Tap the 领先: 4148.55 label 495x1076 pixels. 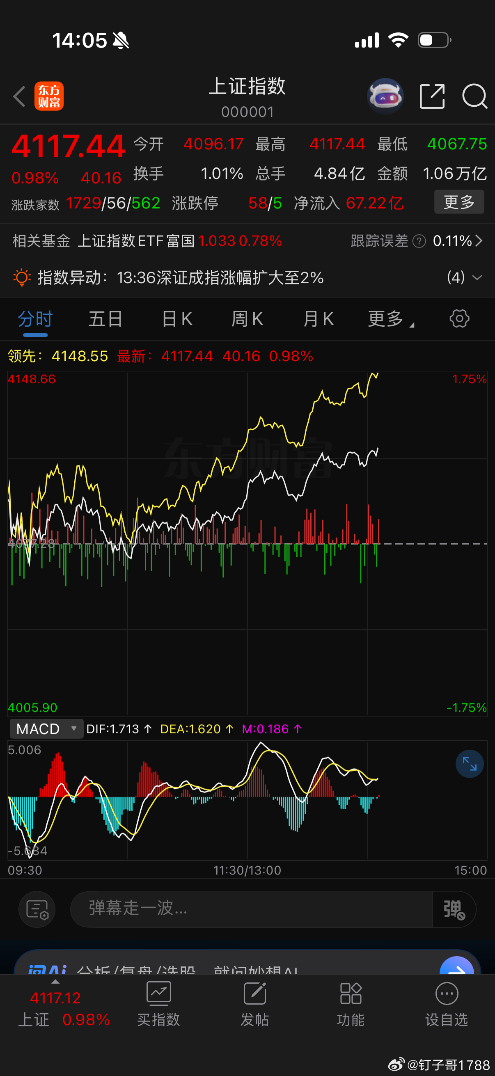(x=57, y=356)
